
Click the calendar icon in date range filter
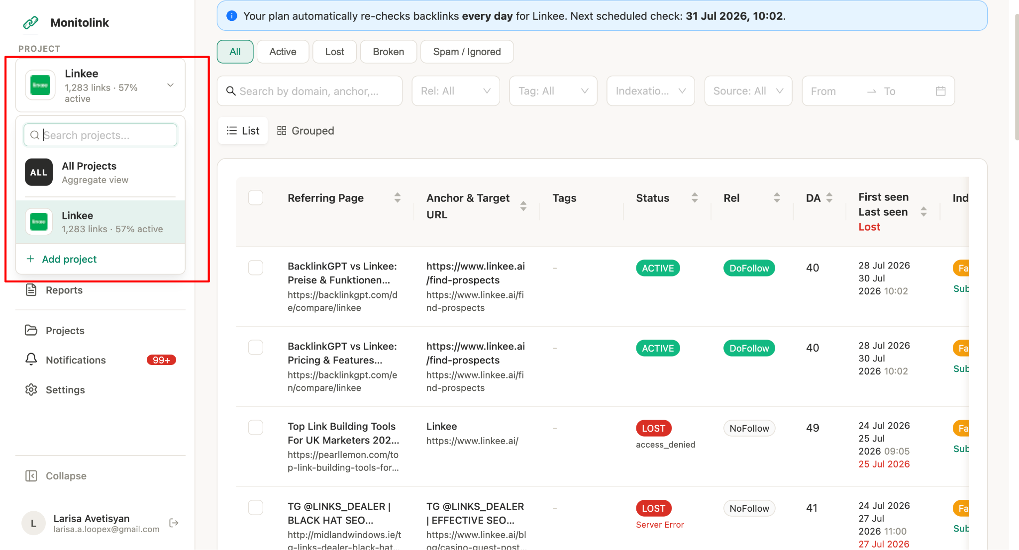click(940, 91)
